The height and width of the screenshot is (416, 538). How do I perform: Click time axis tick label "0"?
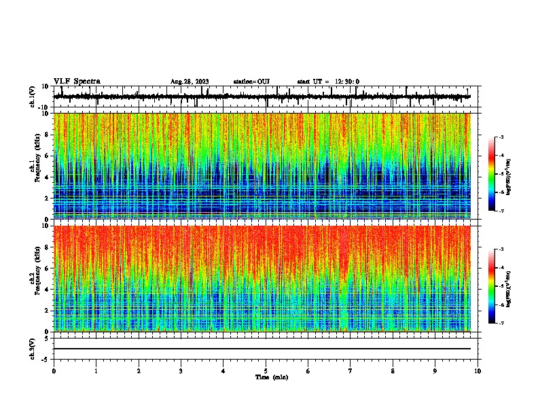(54, 371)
